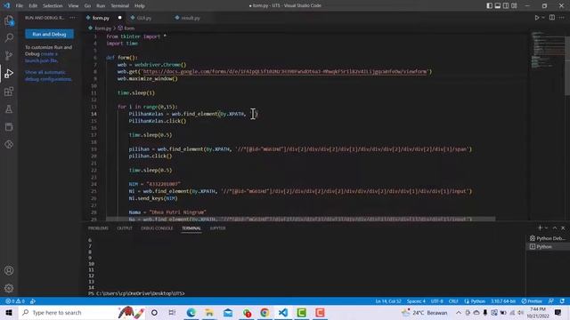Switch to the GUI.py editor tab
Viewport: 570px width, 320px height.
click(x=144, y=18)
